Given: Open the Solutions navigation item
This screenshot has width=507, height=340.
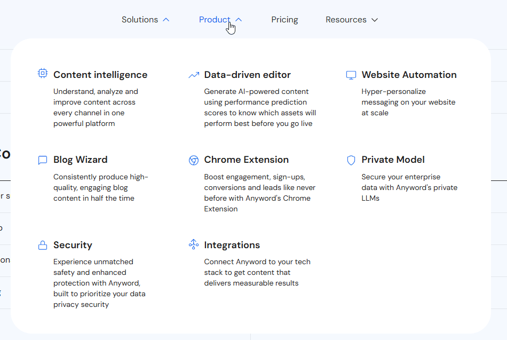Looking at the screenshot, I should (140, 20).
